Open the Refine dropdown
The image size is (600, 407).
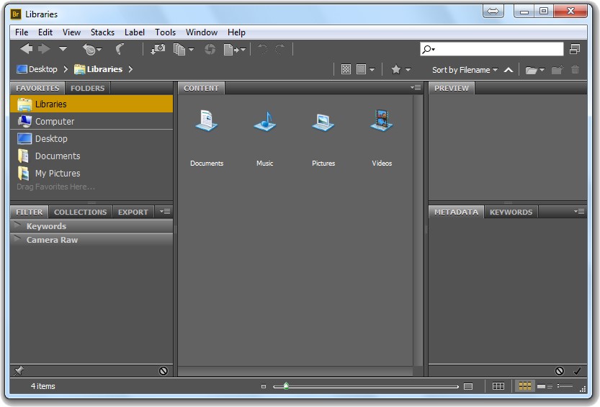point(184,50)
